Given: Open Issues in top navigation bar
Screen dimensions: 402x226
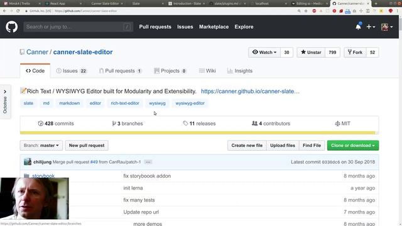Looking at the screenshot, I should 185,26.
